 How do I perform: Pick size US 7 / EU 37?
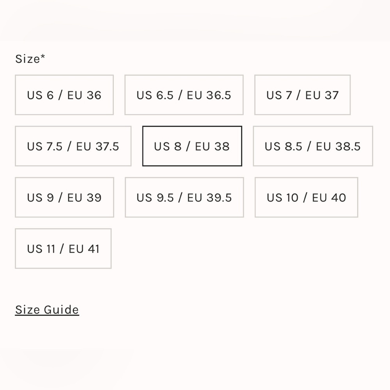(x=303, y=95)
